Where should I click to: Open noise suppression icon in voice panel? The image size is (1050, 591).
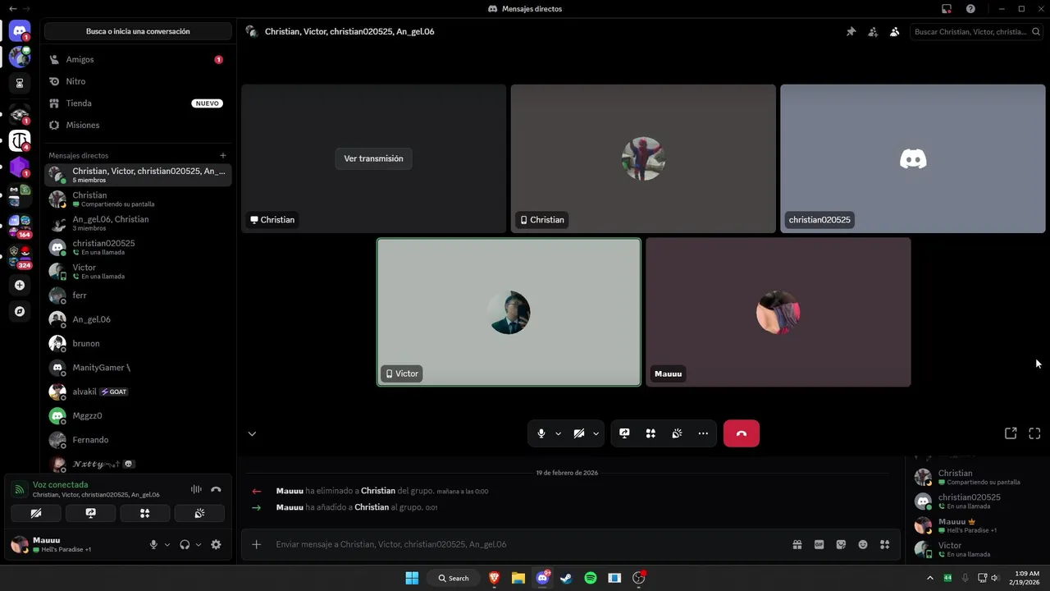click(x=196, y=489)
